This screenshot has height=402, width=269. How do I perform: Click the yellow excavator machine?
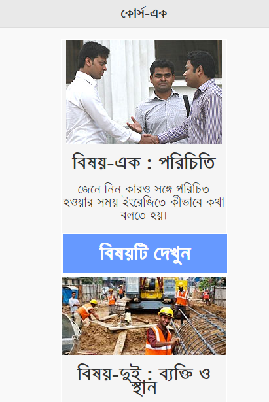151,293
